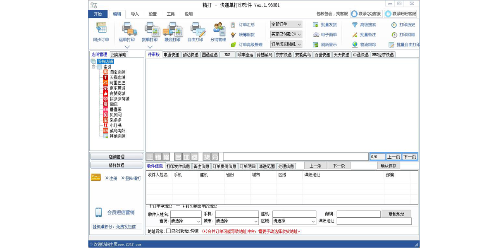Open the 城市 city dropdown
This screenshot has width=496, height=248.
236,221
